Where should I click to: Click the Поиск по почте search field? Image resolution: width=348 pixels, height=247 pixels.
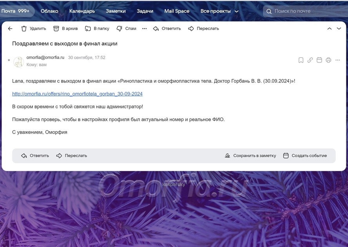[x=305, y=11]
